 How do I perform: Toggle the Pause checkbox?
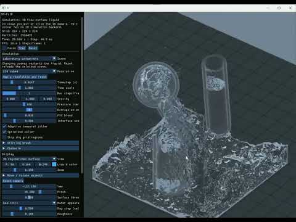pos(4,48)
